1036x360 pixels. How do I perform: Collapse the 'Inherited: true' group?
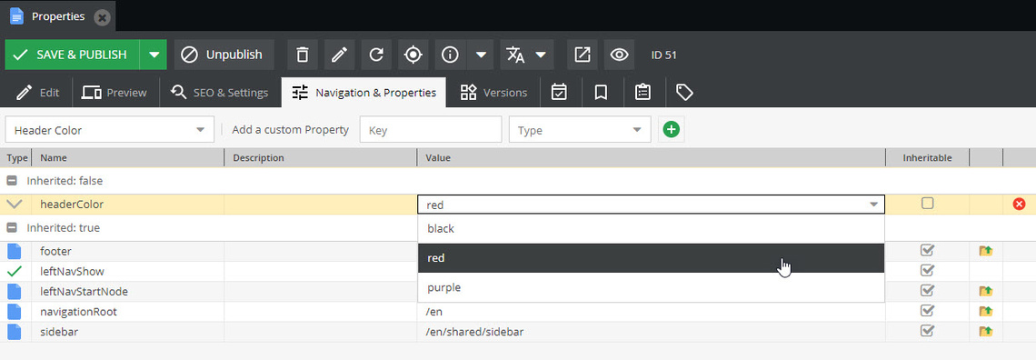coord(12,228)
